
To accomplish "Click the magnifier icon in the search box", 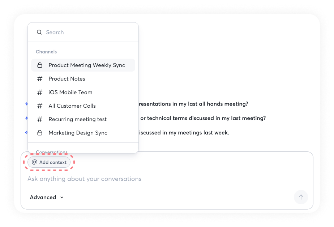I will pyautogui.click(x=39, y=33).
